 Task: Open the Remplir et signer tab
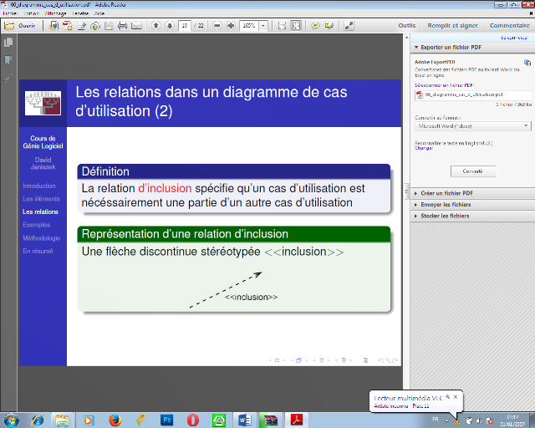[x=451, y=26]
